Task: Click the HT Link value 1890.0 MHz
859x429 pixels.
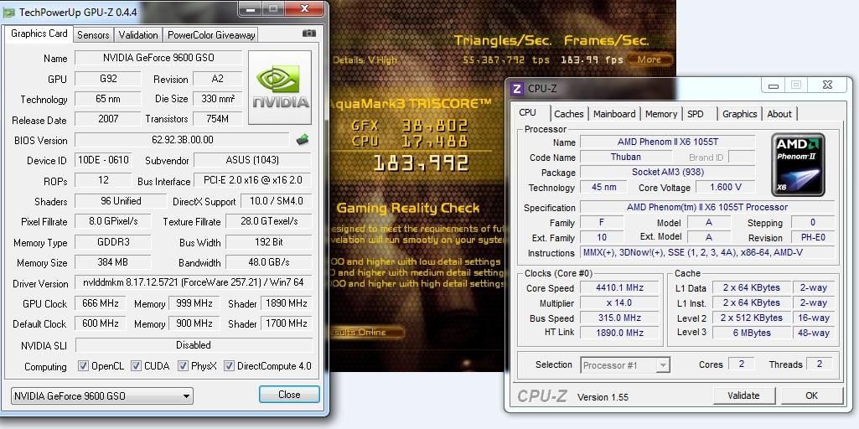Action: (619, 333)
